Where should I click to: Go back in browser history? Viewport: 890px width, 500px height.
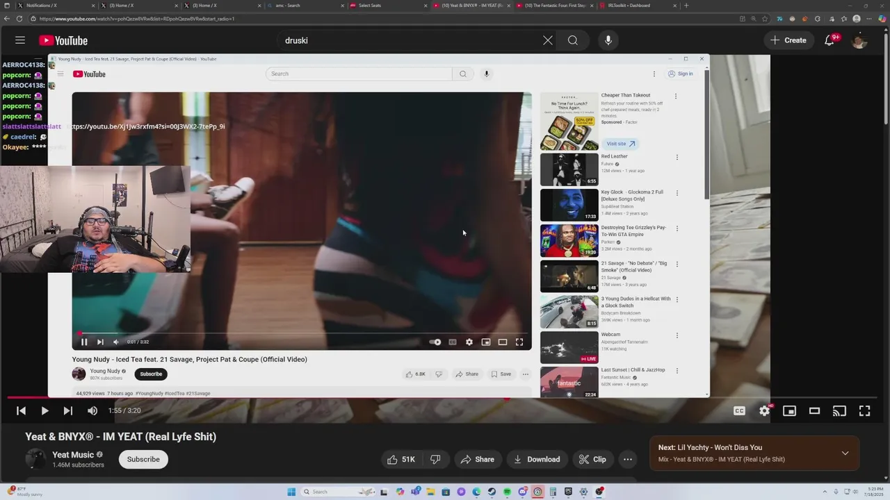point(6,19)
